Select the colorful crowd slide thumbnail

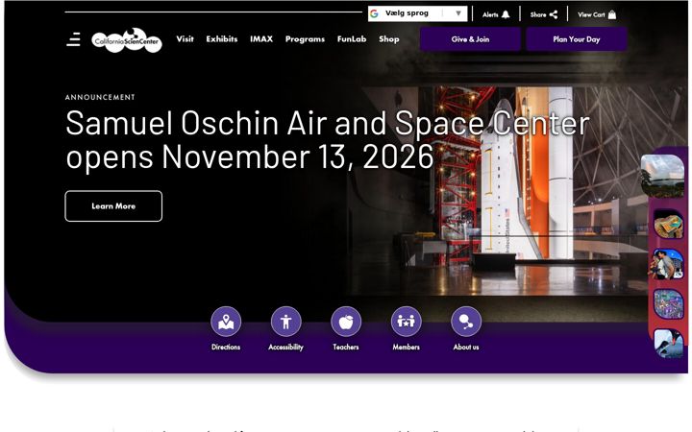[x=669, y=303]
